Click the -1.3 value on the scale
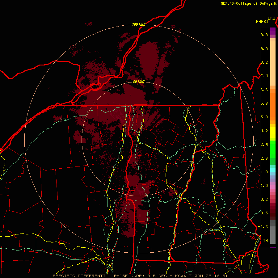This screenshot has height=278, width=278. click(263, 227)
